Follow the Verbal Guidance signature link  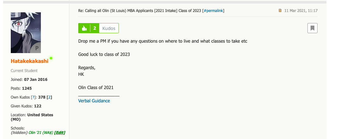(x=94, y=101)
